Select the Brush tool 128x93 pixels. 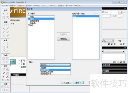7,29
